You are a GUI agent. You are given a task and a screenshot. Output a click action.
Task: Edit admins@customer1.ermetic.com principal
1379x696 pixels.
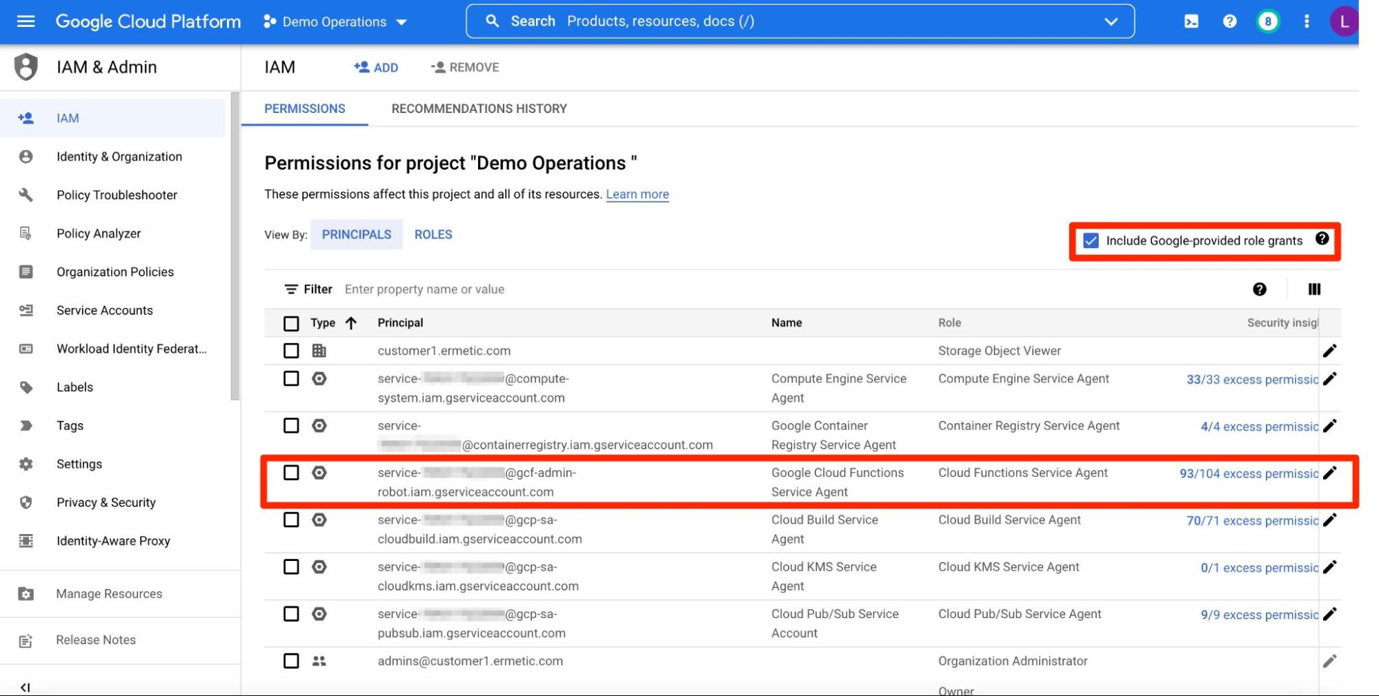[x=1330, y=661]
